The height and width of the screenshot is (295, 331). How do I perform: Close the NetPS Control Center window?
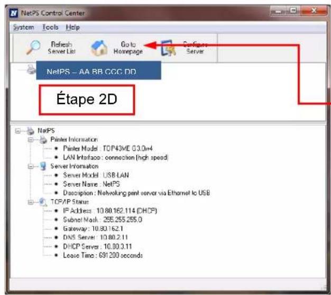pyautogui.click(x=314, y=11)
